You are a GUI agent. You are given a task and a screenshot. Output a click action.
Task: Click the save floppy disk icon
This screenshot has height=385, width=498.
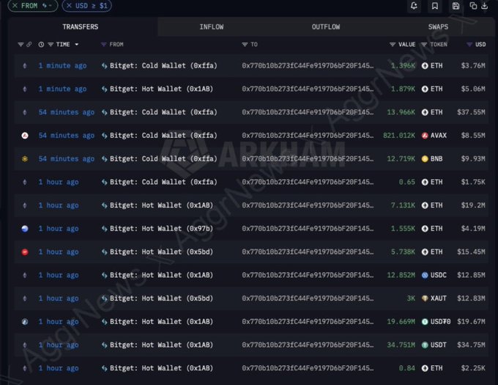pos(456,6)
